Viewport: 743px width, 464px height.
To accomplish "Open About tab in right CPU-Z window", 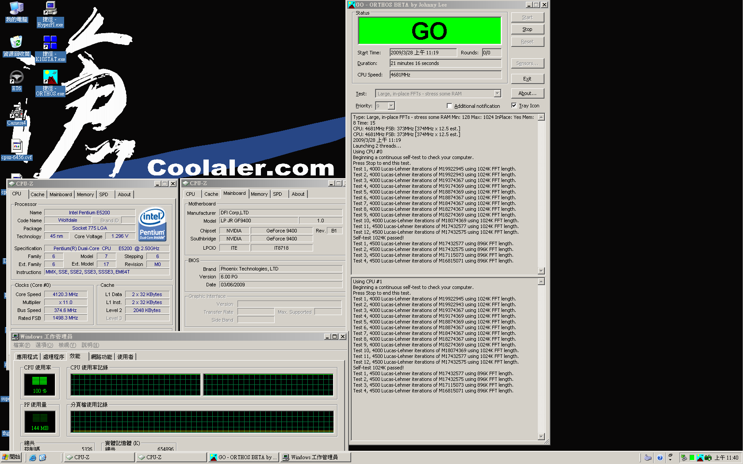I will pyautogui.click(x=298, y=194).
